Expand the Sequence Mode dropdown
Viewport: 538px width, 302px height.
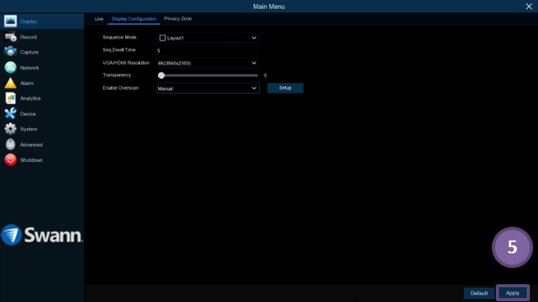(254, 38)
